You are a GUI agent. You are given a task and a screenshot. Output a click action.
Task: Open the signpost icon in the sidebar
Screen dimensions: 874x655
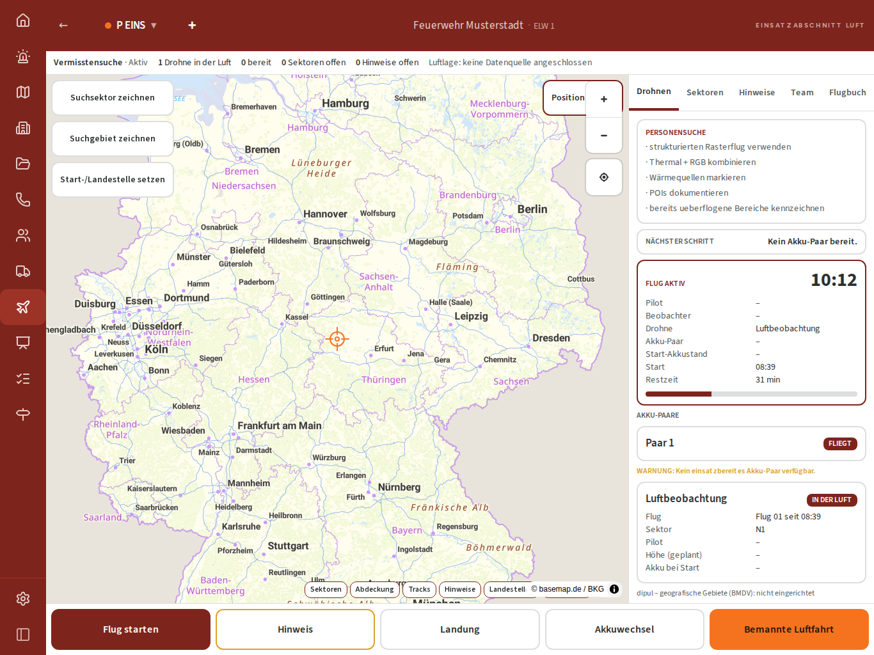point(23,414)
